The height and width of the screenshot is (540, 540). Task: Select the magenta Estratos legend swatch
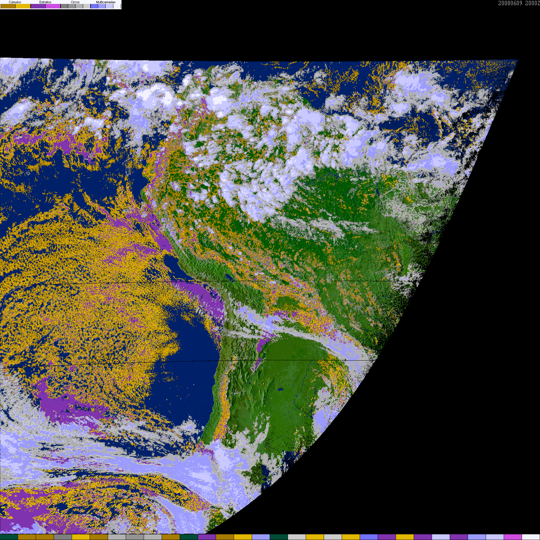(x=53, y=6)
